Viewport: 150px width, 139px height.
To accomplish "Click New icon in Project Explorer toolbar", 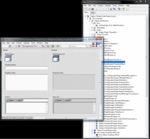I will [86, 9].
